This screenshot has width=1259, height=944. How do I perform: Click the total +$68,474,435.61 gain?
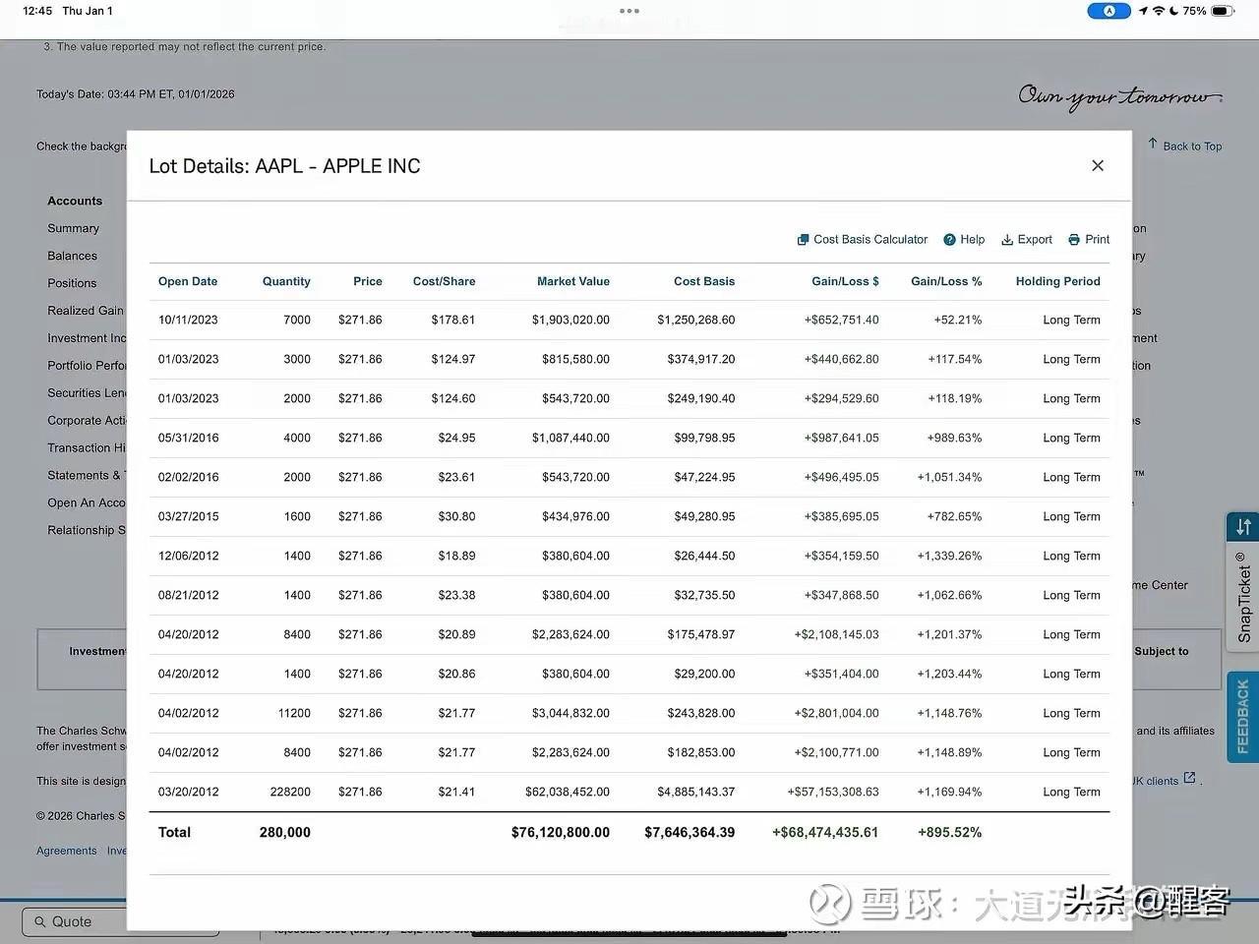pos(825,832)
